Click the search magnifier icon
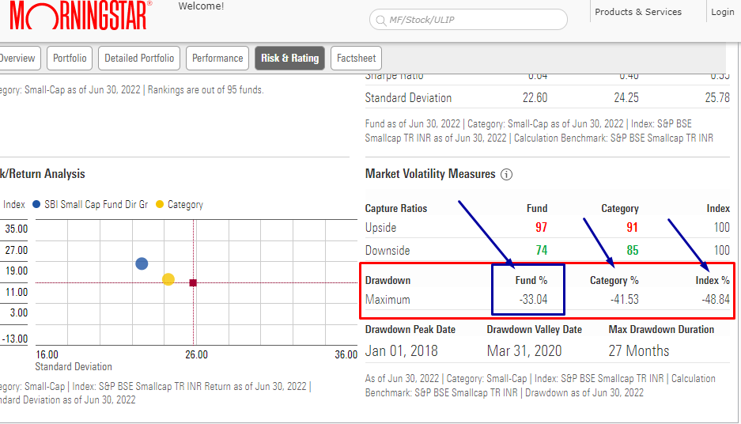The image size is (741, 424). [x=380, y=20]
